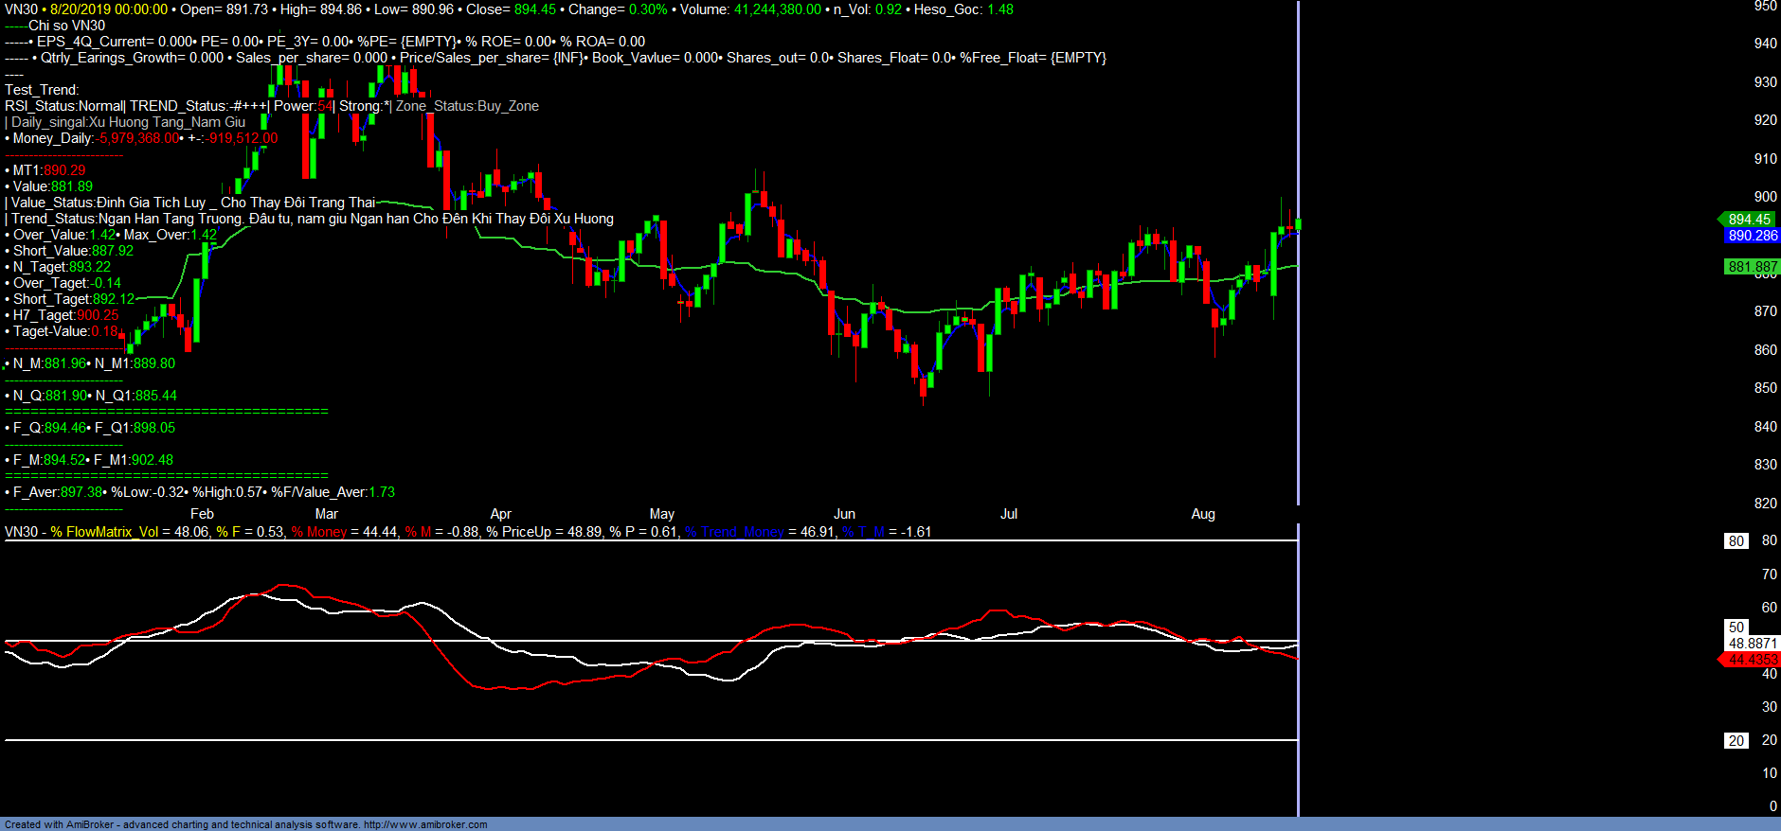Click the Volume value 41,244,380.00 in header
This screenshot has width=1781, height=831.
pos(777,9)
